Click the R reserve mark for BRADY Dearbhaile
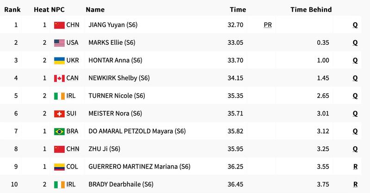The image size is (370, 193). [x=355, y=184]
